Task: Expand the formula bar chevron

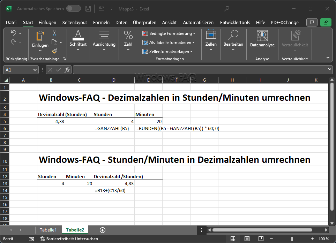Action: [330, 69]
